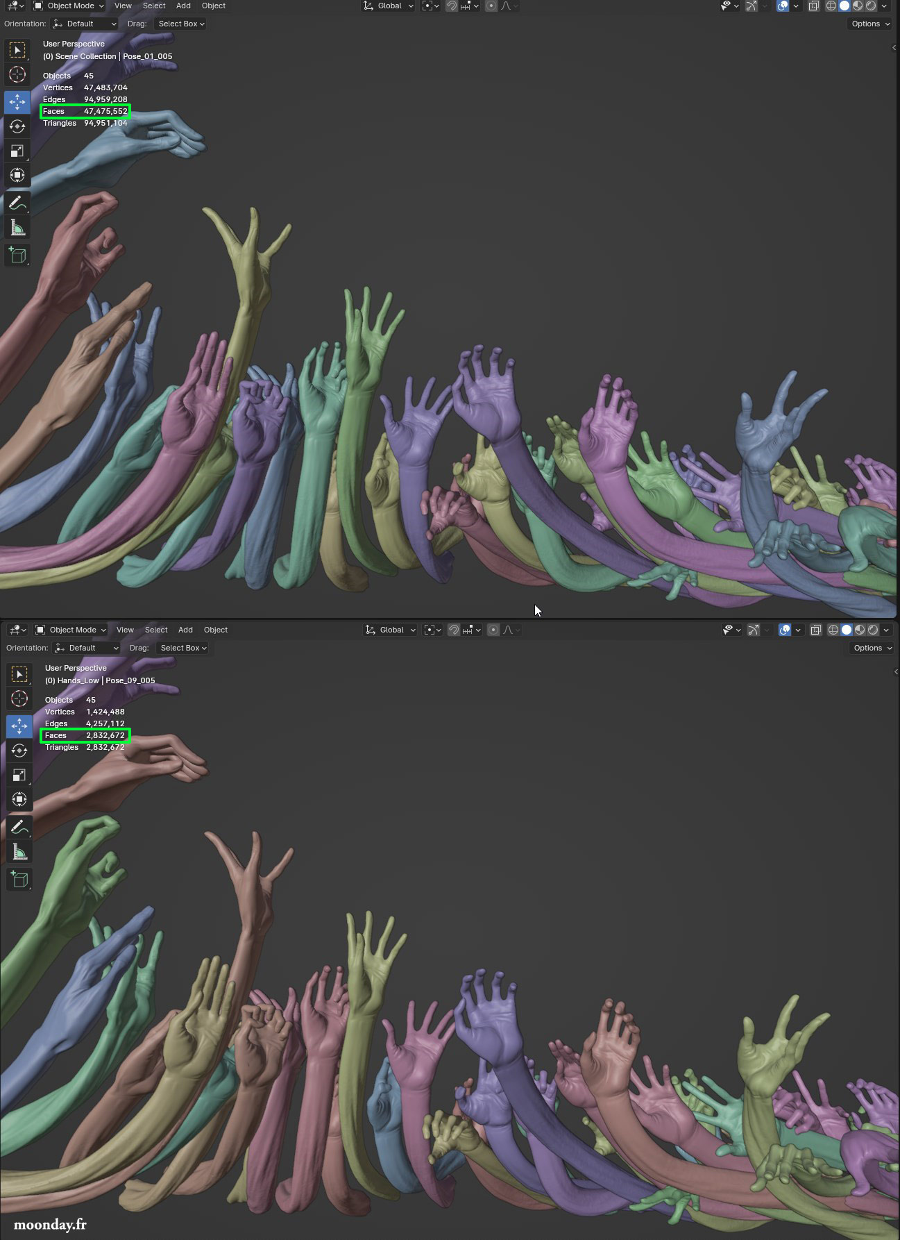Open Object Mode dropdown in the bottom viewport
The width and height of the screenshot is (900, 1240).
point(71,630)
